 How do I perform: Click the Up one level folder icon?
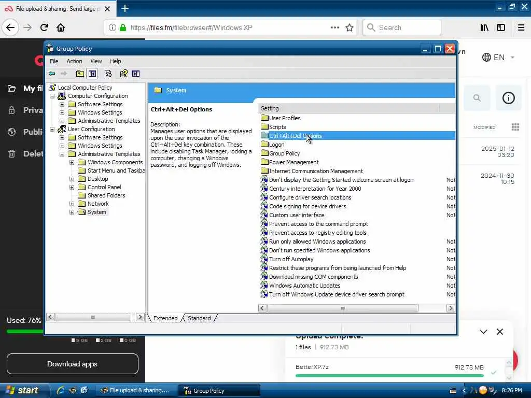(80, 74)
